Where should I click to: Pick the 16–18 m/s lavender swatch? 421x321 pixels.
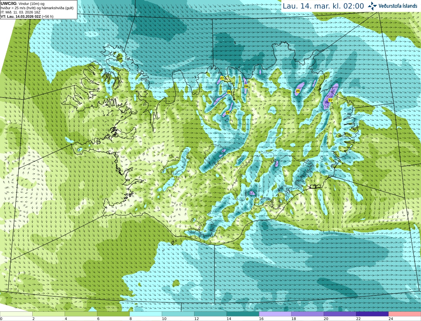pyautogui.click(x=275, y=314)
